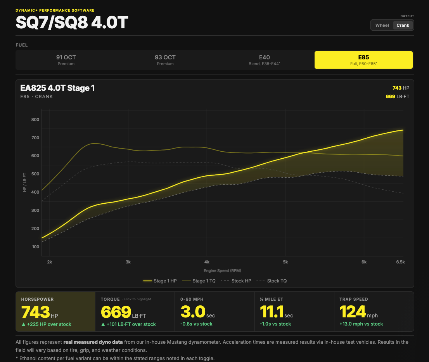Click +13.0 mph vs stock text

[x=361, y=324]
